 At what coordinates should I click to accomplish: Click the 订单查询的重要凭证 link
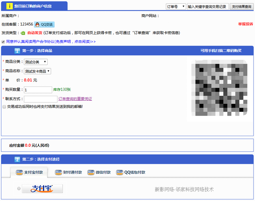(x=75, y=99)
